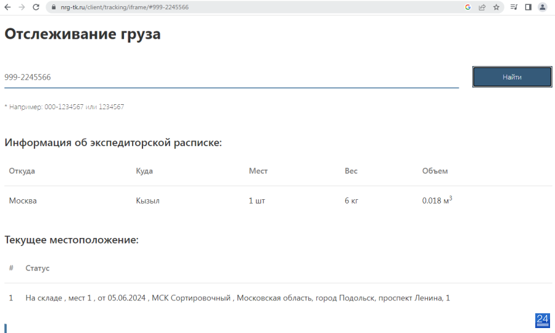Go back using the browser back arrow
Screen dimensions: 555x333
(x=7, y=7)
